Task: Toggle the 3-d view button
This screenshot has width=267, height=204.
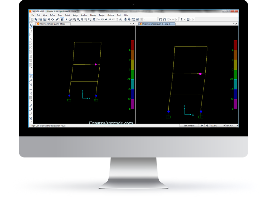Action: pyautogui.click(x=99, y=19)
